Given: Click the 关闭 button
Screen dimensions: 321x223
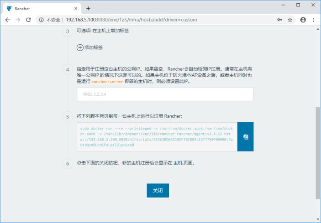Looking at the screenshot, I should 158,191.
